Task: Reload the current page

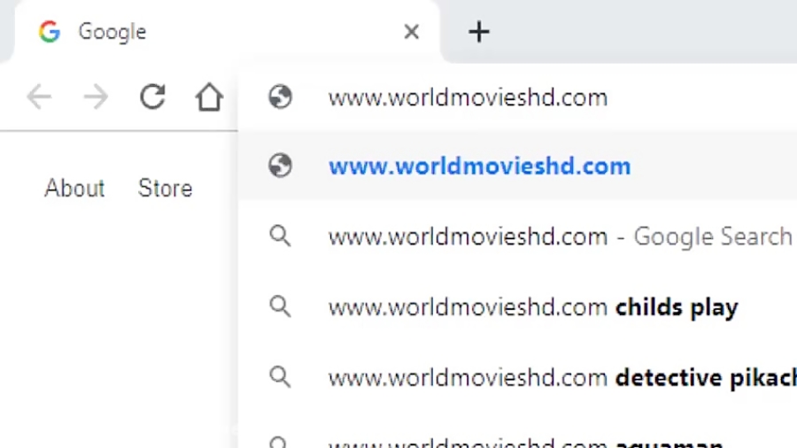Action: pyautogui.click(x=153, y=97)
